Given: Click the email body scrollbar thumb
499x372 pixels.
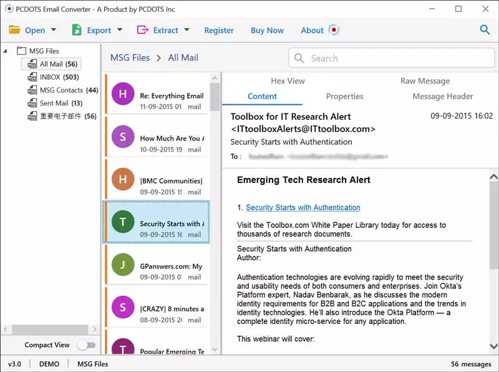Looking at the screenshot, I should pos(494,225).
